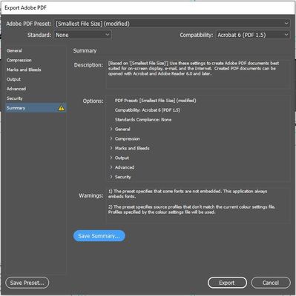Click the Save Summary button
Viewport: 296px width, 296px height.
point(99,236)
